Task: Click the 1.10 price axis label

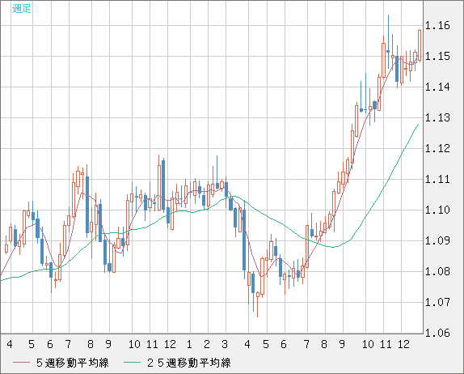Action: (437, 210)
